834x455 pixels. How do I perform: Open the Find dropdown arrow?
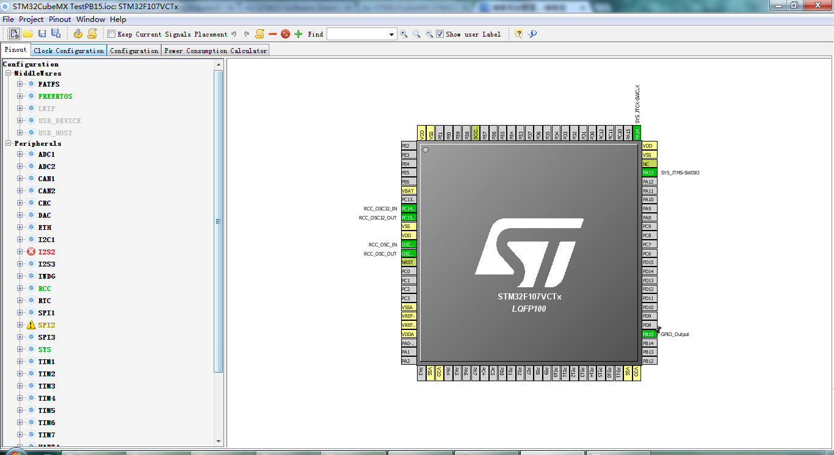392,35
